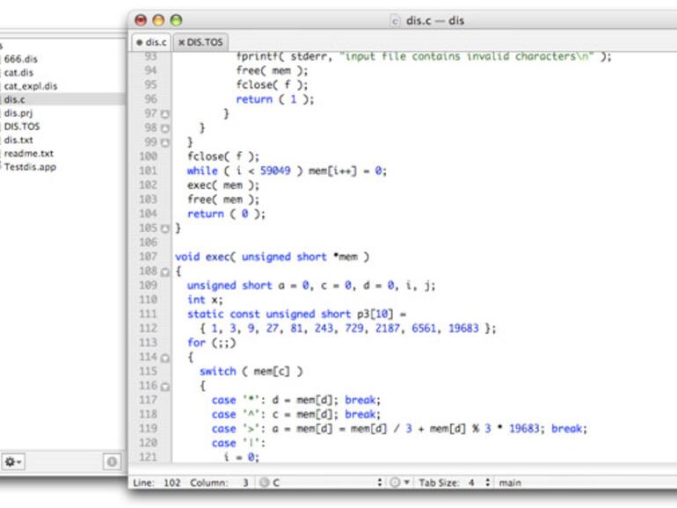Select cat_expl.dis in the project drawer
This screenshot has width=677, height=508.
click(x=30, y=86)
